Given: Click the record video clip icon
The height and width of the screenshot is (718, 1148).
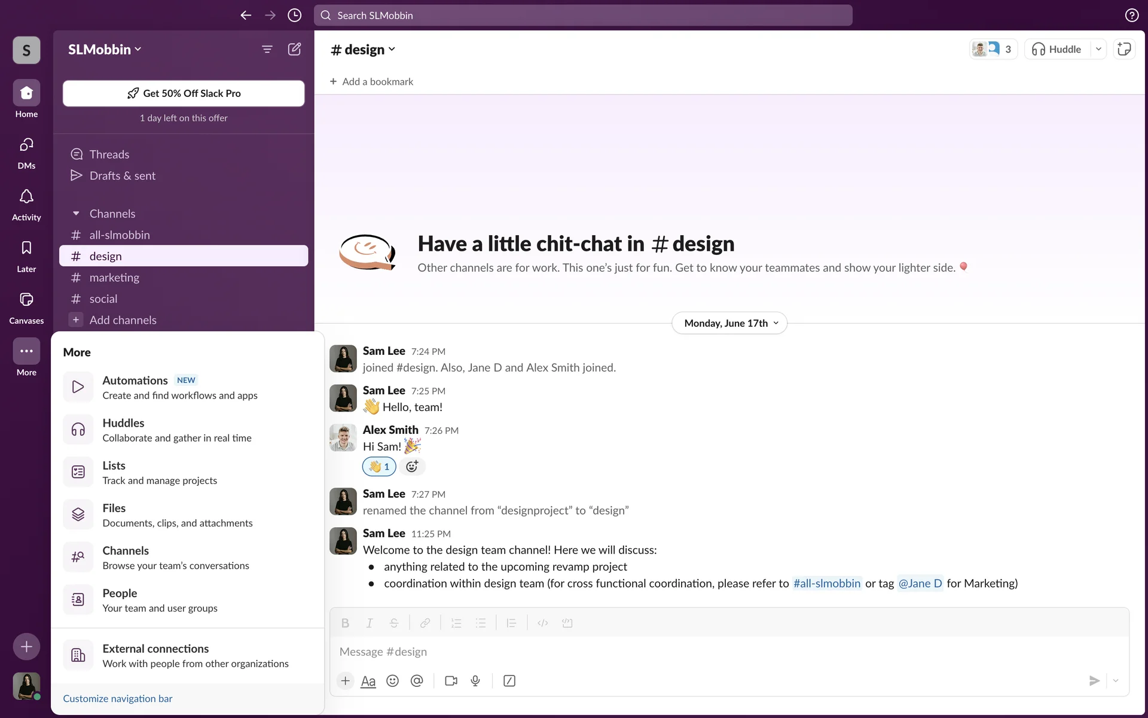Looking at the screenshot, I should (451, 681).
